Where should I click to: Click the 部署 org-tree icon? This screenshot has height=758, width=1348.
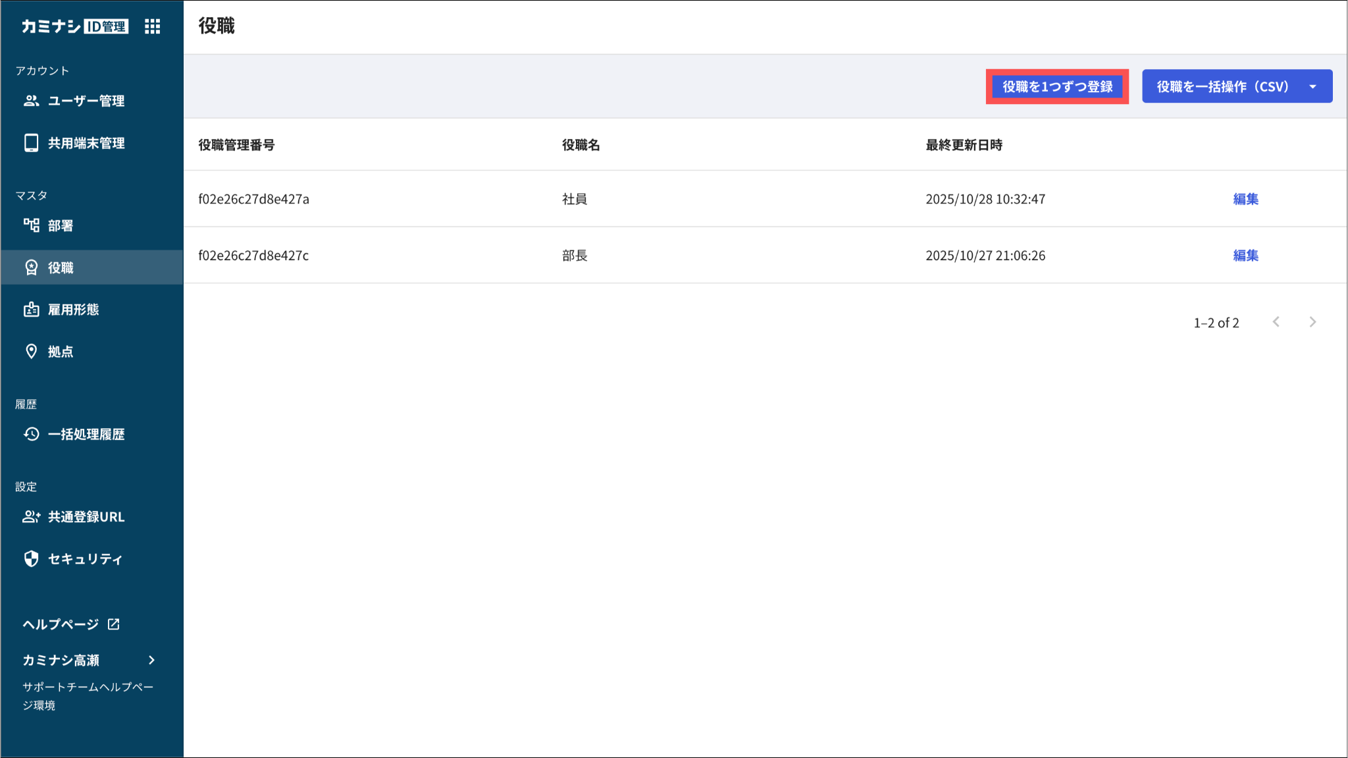point(31,225)
